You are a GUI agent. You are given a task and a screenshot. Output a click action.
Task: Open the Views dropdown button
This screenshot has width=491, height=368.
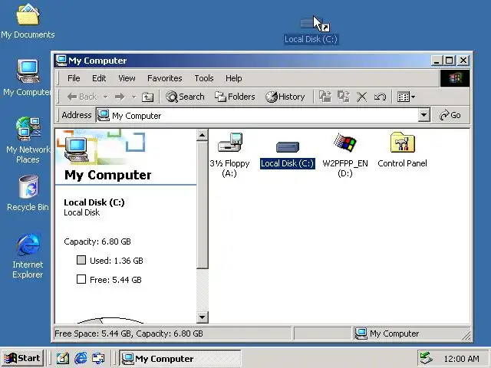pyautogui.click(x=406, y=97)
